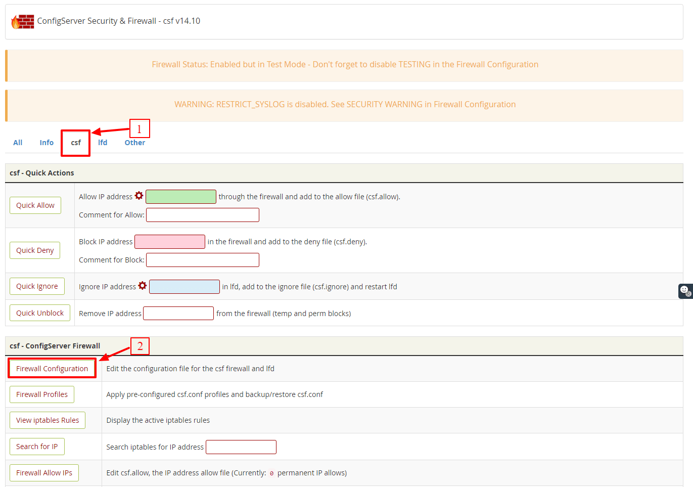The width and height of the screenshot is (693, 487).
Task: Focus the pink Block IP address field
Action: point(170,242)
